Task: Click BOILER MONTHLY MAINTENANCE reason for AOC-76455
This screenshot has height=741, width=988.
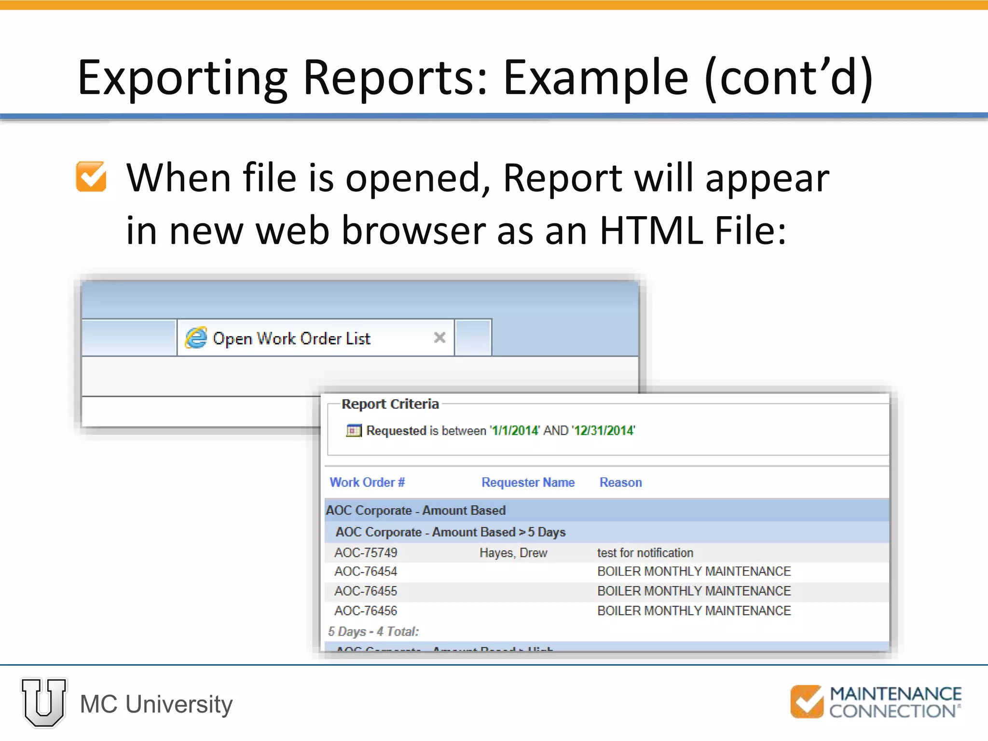Action: point(694,591)
